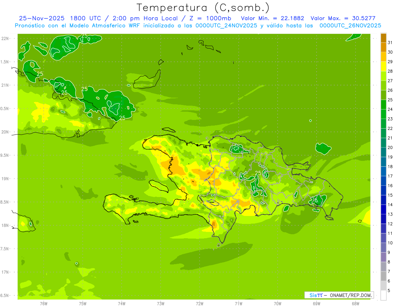Click the 74W longitude label
Screen dimensions: 399x308
(x=122, y=304)
